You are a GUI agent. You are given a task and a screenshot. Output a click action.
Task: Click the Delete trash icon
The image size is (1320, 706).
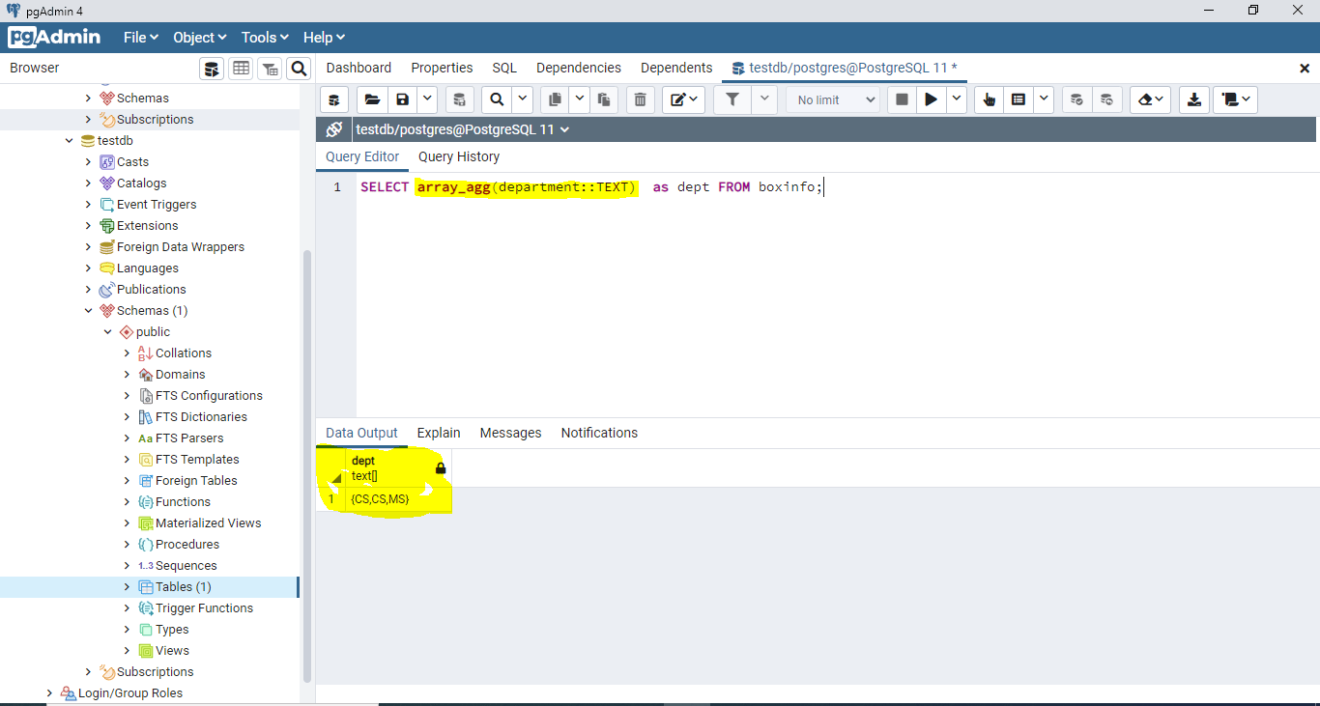pos(640,99)
